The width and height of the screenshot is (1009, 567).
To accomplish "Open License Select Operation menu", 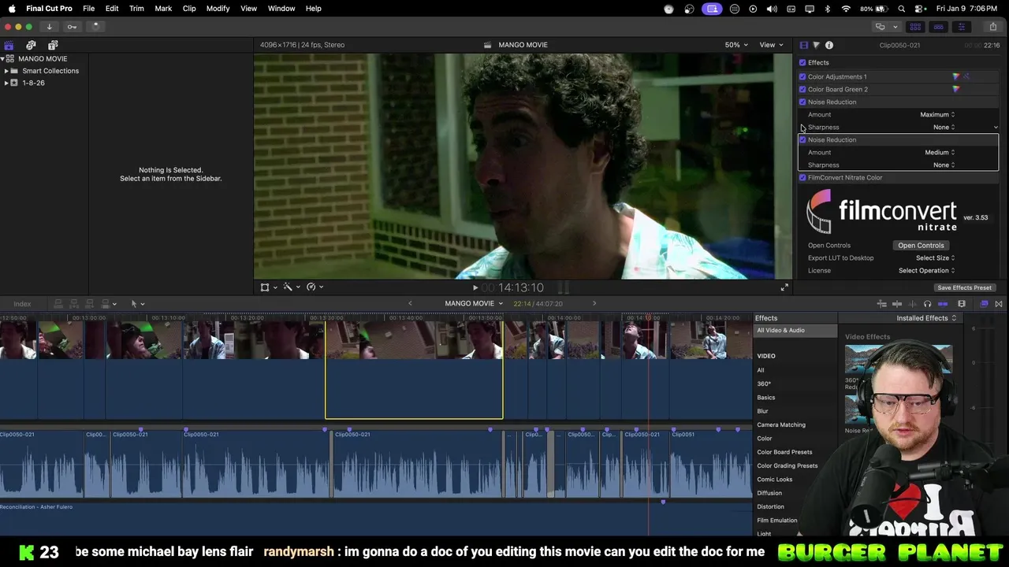I will tap(926, 270).
